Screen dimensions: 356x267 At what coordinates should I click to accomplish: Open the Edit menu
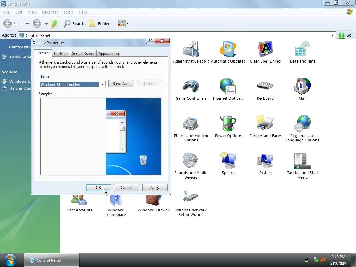(19, 12)
